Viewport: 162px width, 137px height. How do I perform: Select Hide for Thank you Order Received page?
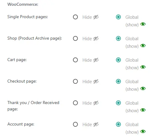click(75, 103)
